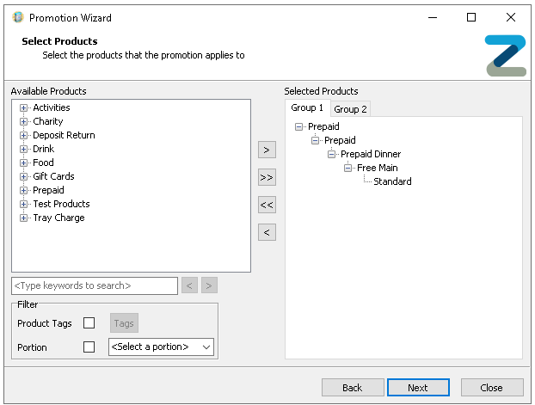
Task: Select Gift Cards in Available Products
Action: pos(53,176)
